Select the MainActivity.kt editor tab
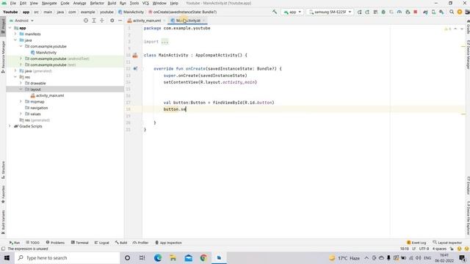Viewport: 470px width, 264px height. point(188,21)
